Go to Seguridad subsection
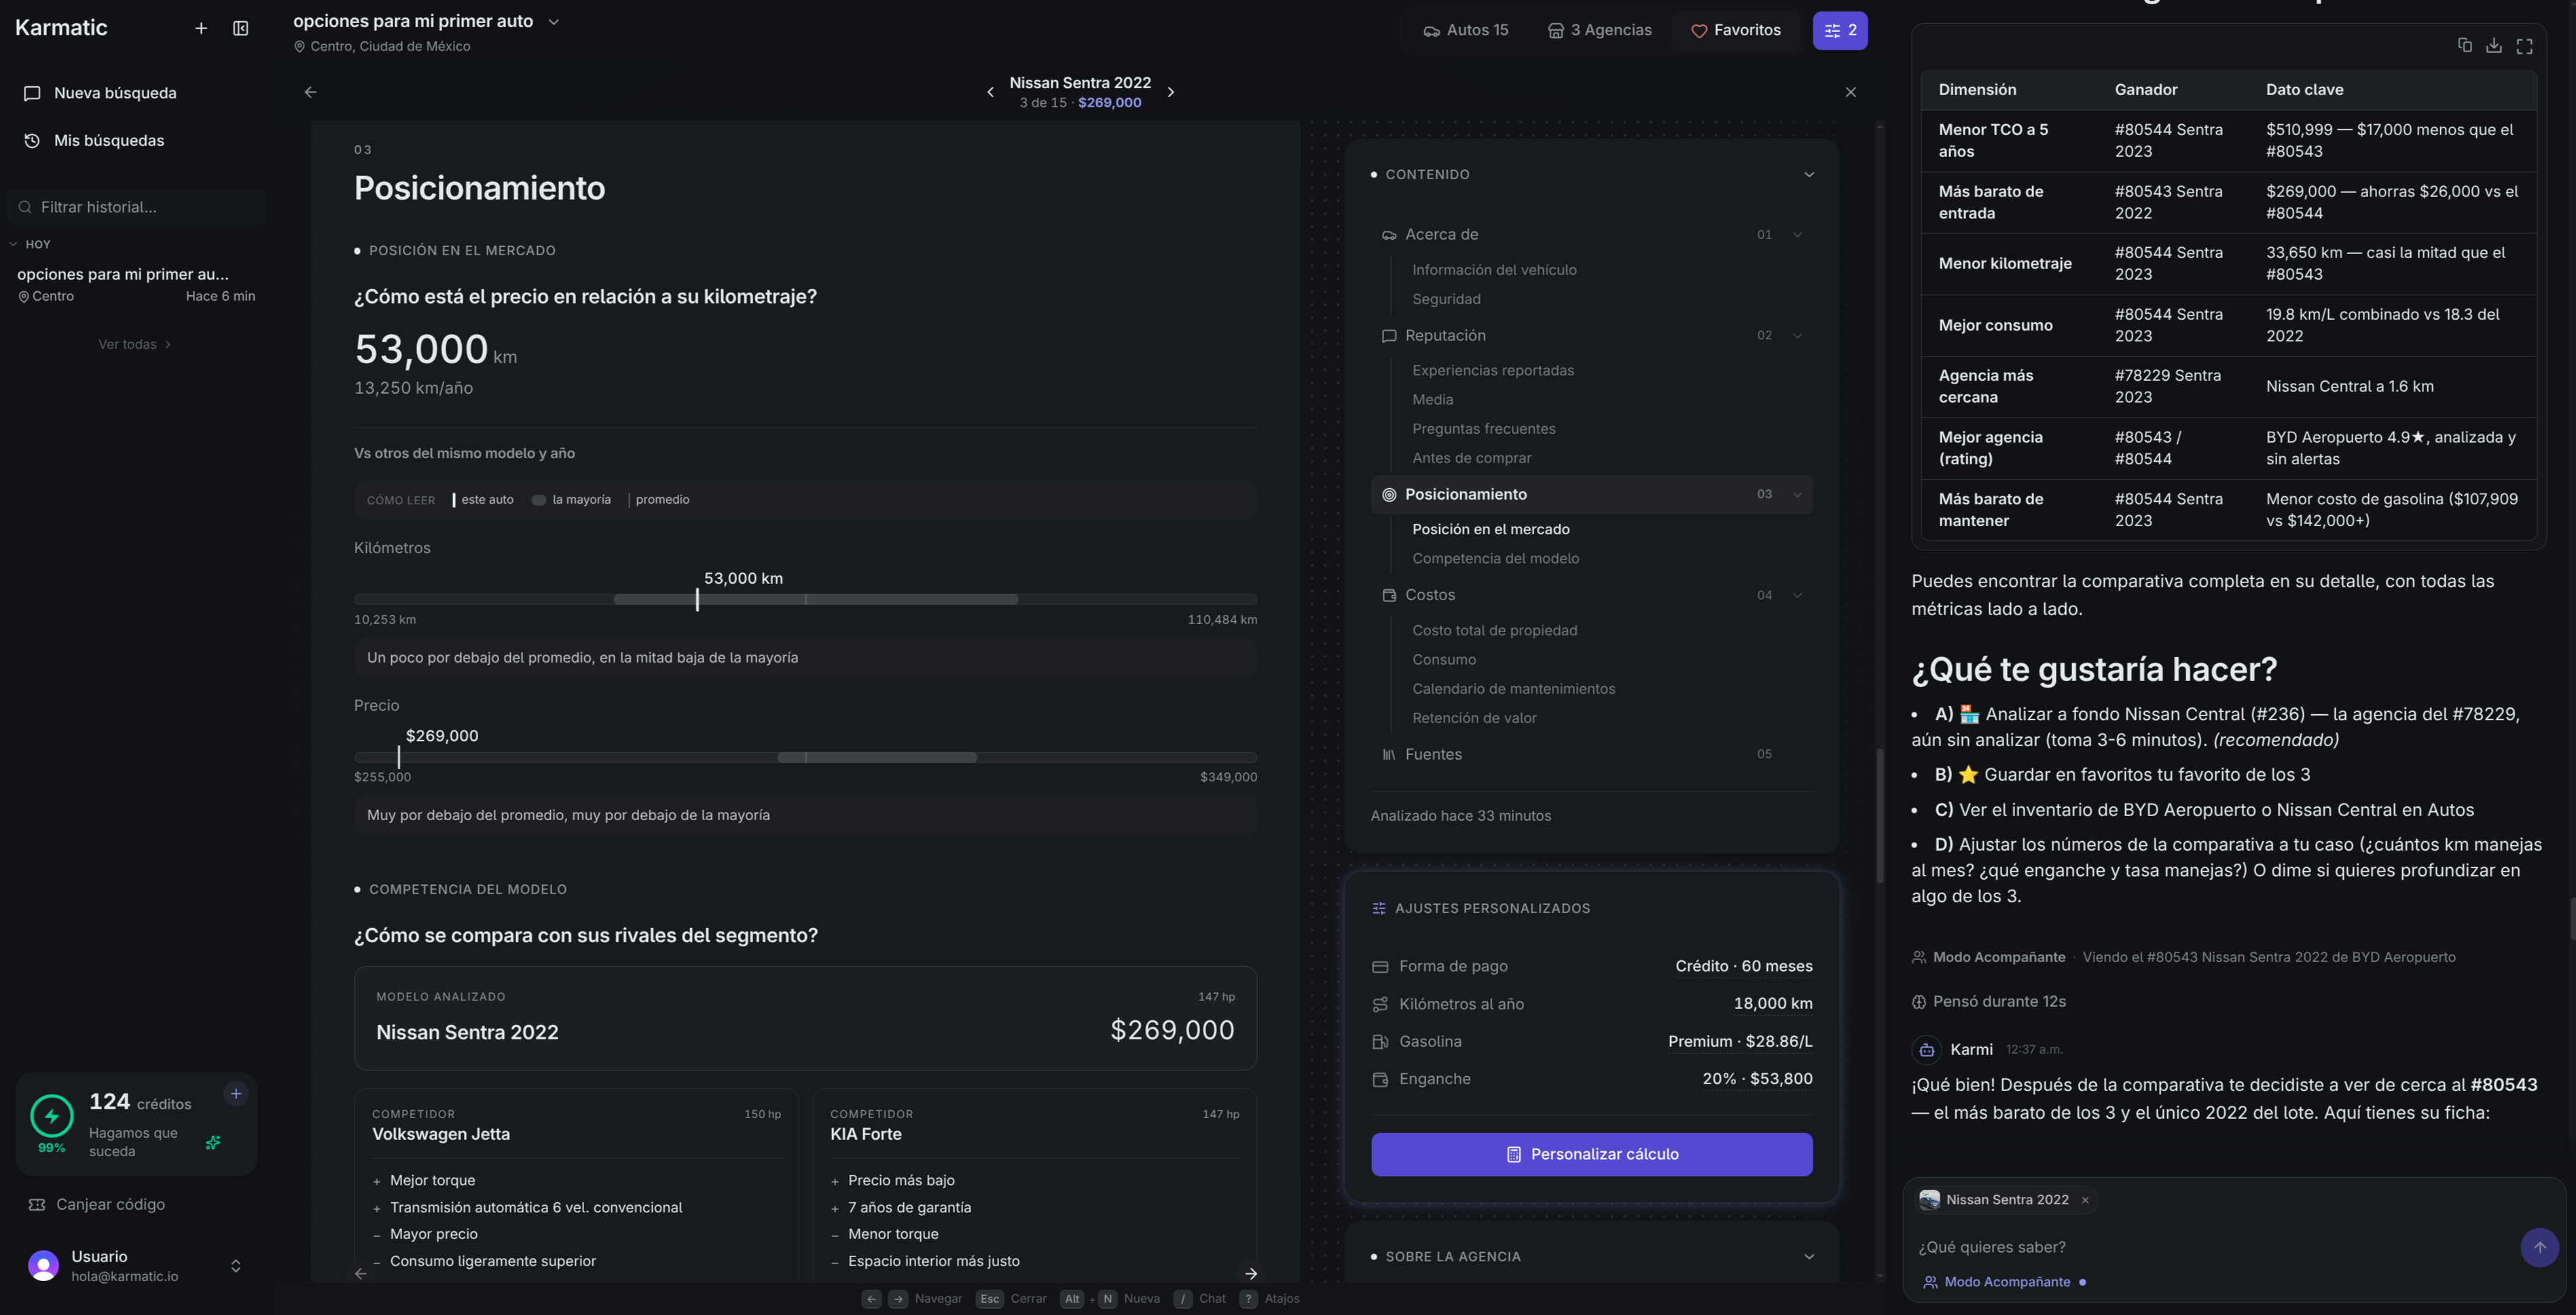 tap(1446, 299)
